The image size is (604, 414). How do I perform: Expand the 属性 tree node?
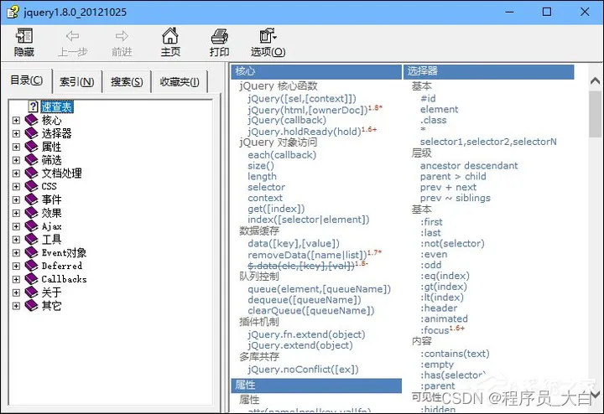coord(16,147)
